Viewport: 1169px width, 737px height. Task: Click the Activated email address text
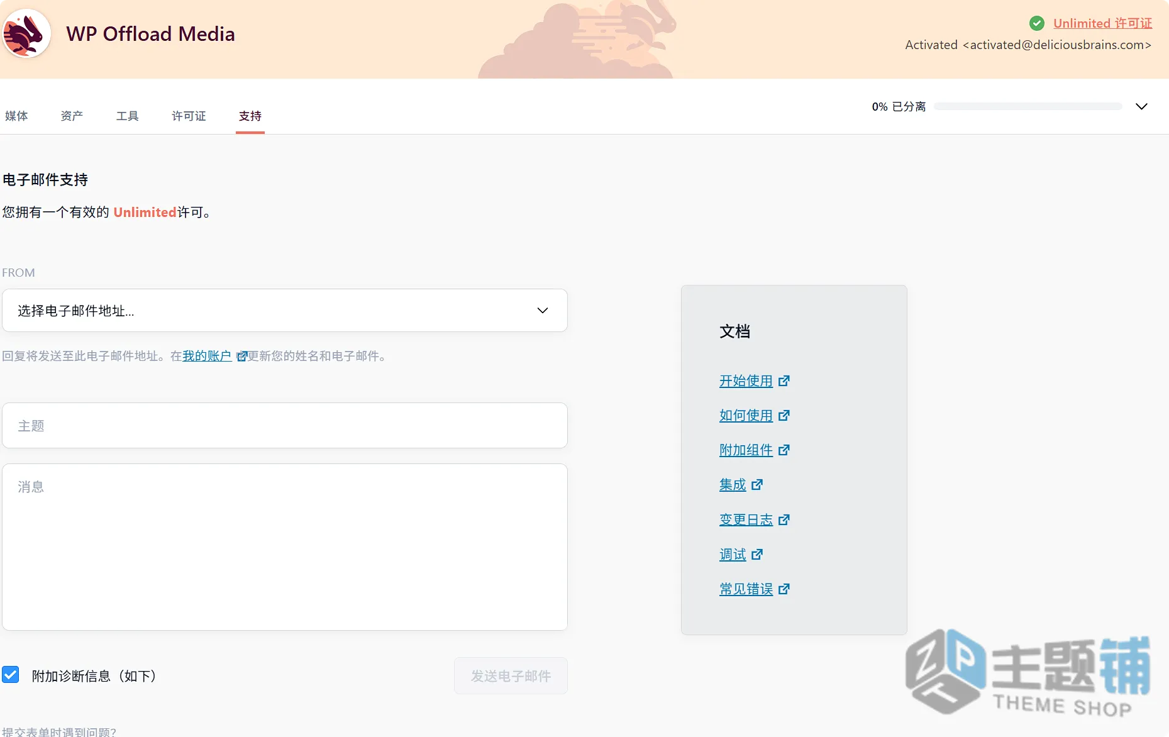tap(1028, 45)
